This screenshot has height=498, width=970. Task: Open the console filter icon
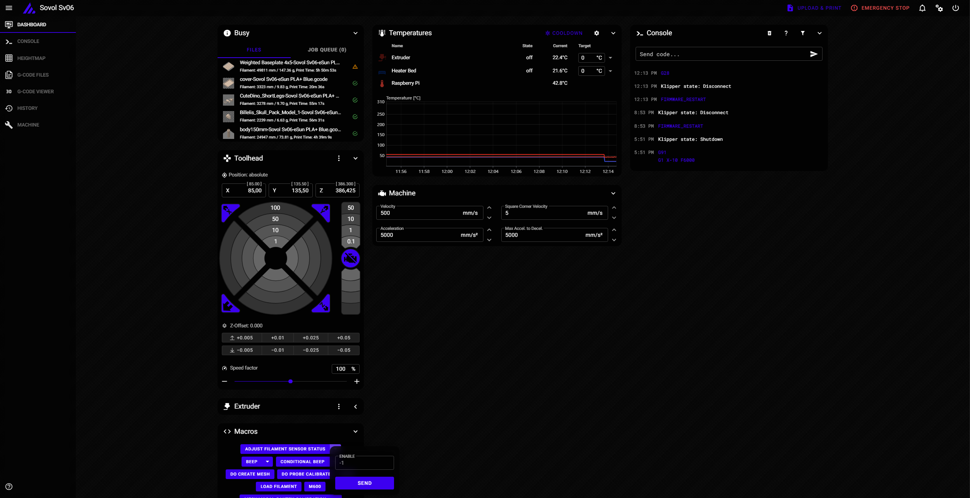pyautogui.click(x=802, y=33)
